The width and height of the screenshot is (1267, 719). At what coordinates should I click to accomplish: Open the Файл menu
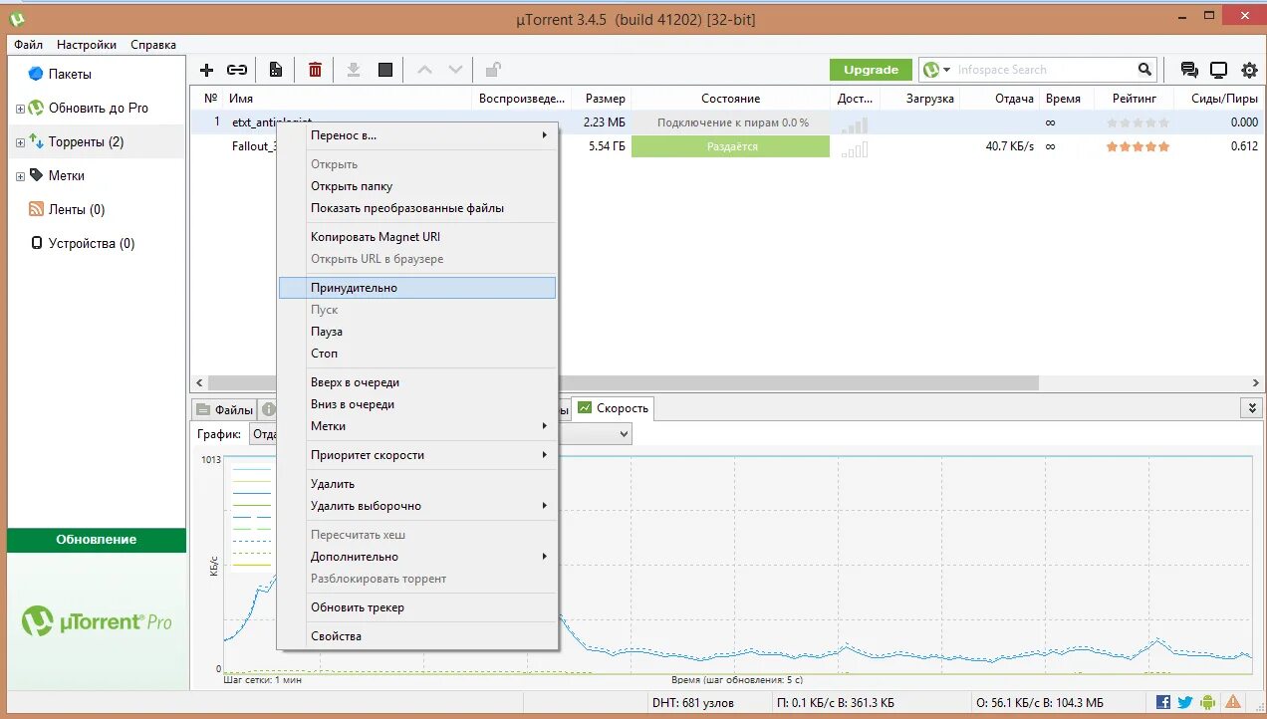click(28, 45)
